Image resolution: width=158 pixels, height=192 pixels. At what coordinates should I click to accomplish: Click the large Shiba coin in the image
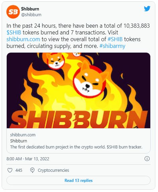tap(90, 81)
